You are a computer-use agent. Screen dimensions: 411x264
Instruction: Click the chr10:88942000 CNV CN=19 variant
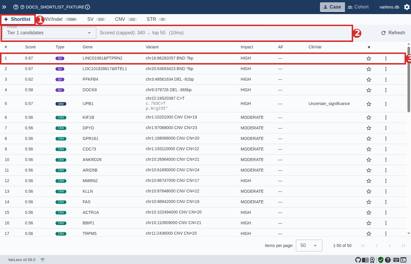click(172, 202)
